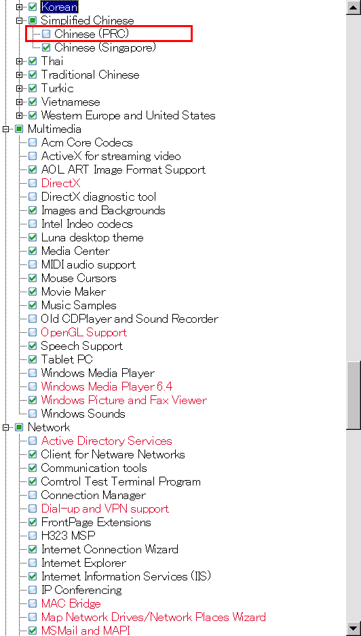Select the OpenGL Support entry
The image size is (361, 636).
coord(83,332)
